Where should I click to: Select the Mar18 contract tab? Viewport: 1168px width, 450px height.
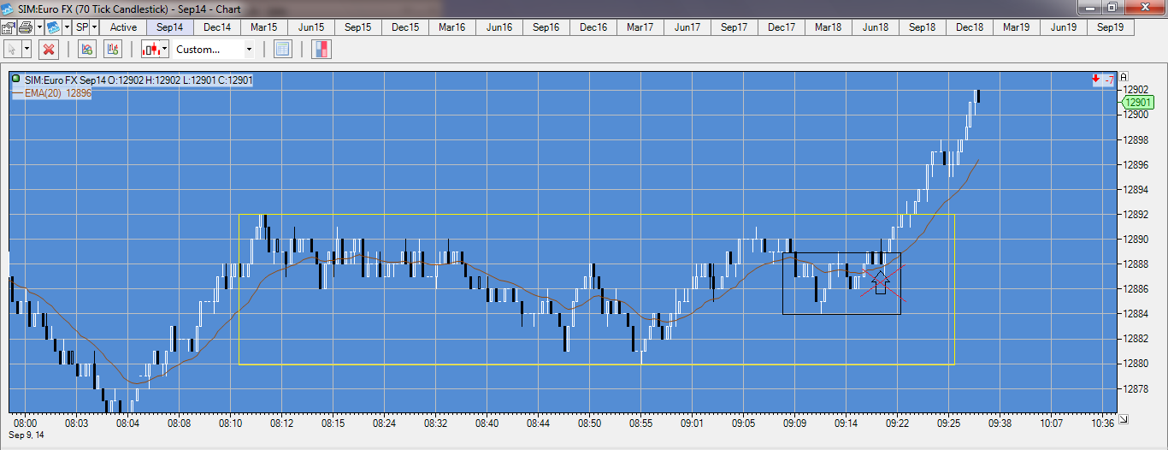(x=829, y=27)
